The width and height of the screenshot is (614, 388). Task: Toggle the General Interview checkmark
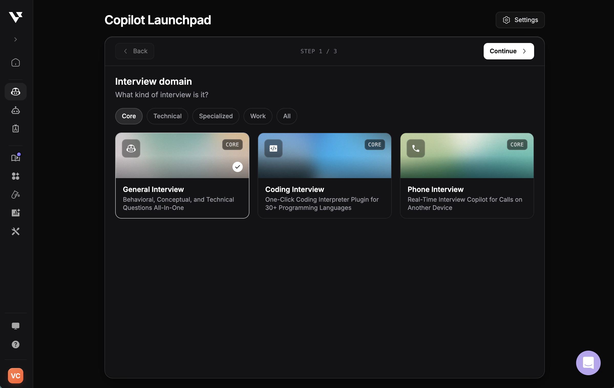pos(237,167)
